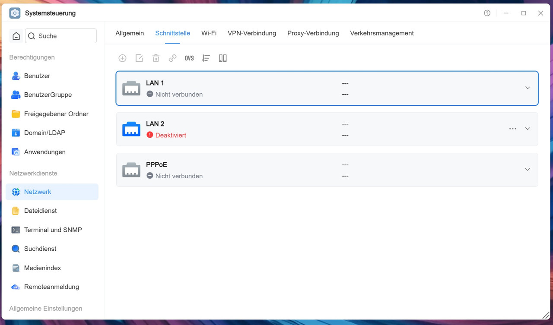The height and width of the screenshot is (325, 553).
Task: Click the Nicht verbunden text under PPPoE
Action: point(179,176)
